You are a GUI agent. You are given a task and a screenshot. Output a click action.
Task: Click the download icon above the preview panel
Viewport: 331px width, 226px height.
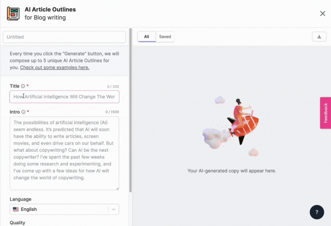[x=319, y=37]
